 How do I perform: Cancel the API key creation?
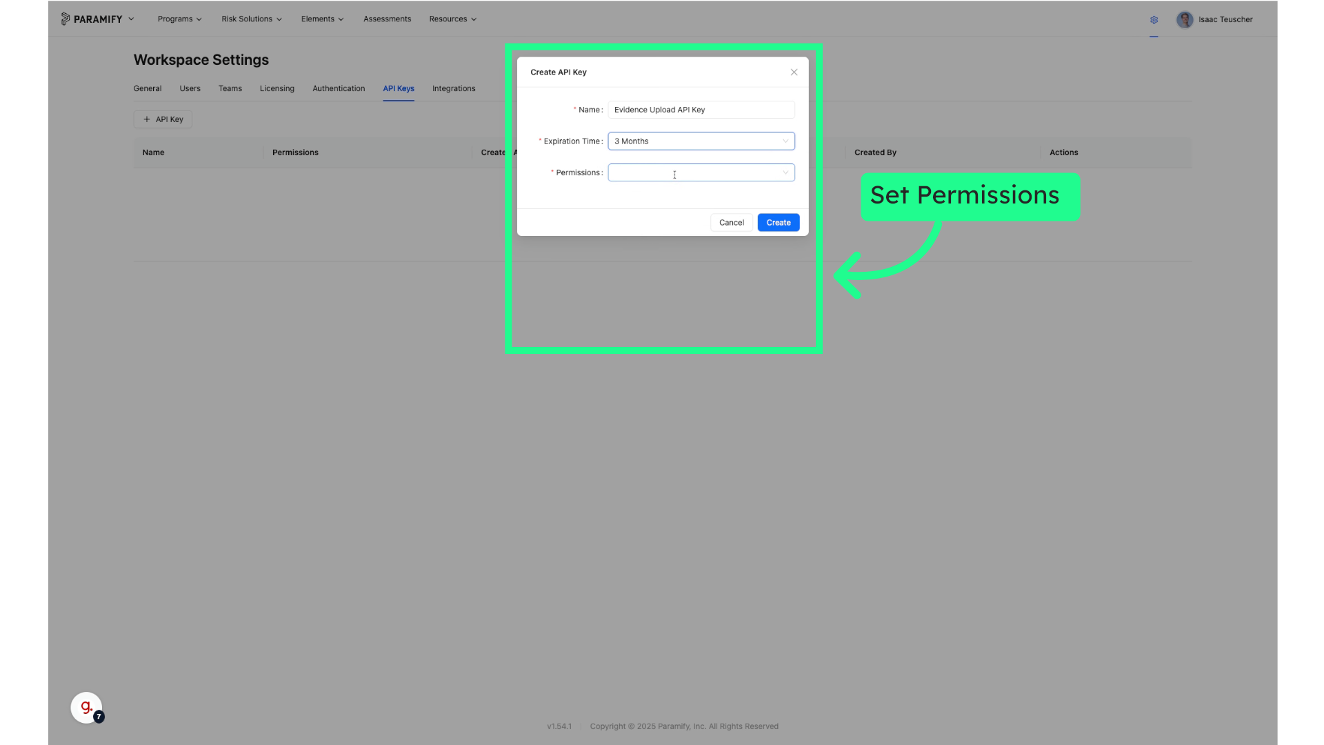pyautogui.click(x=731, y=222)
